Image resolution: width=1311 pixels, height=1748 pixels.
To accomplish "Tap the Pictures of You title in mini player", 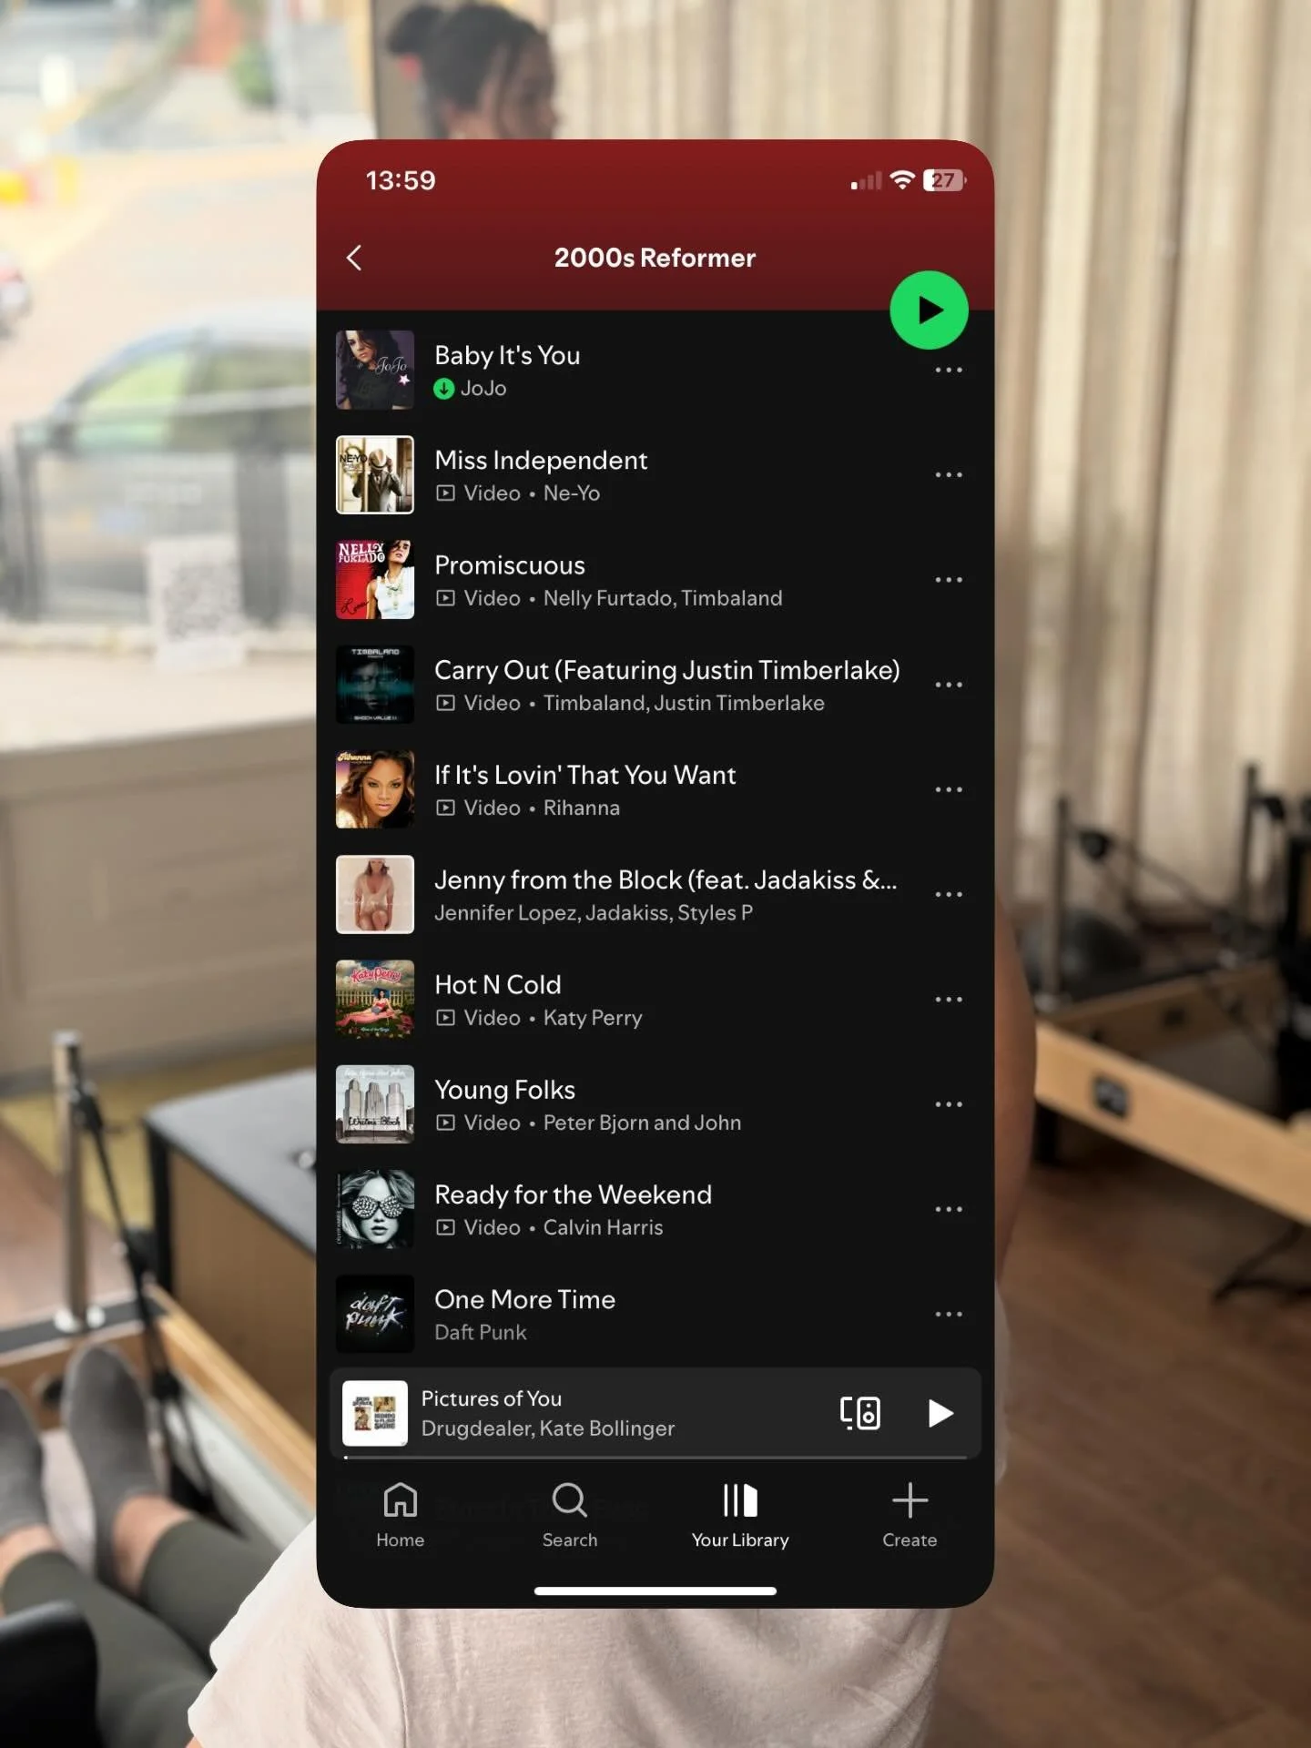I will tap(491, 1398).
